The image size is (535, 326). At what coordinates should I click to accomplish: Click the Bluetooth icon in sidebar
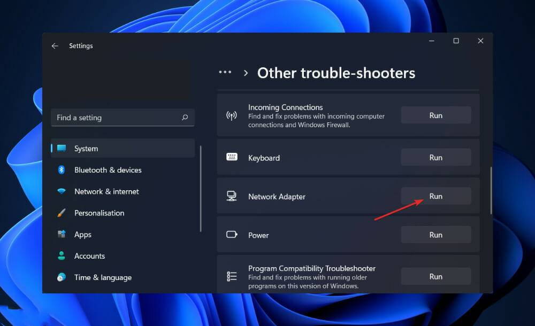(62, 169)
